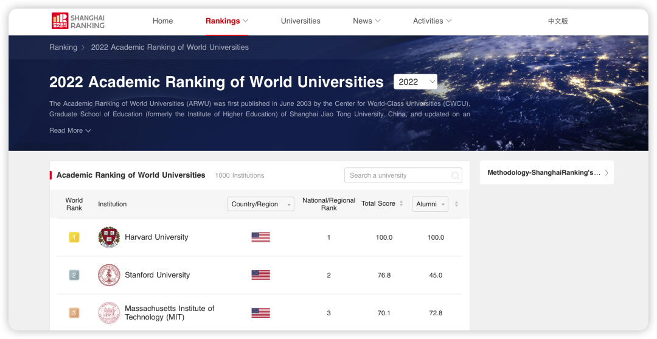The height and width of the screenshot is (339, 657).
Task: Open Methodology-ShanghaiRanking's link
Action: pos(547,173)
